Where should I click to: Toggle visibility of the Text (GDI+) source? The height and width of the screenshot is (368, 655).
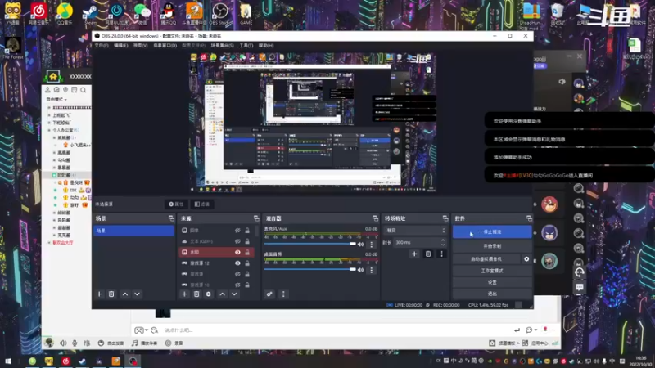pos(237,241)
